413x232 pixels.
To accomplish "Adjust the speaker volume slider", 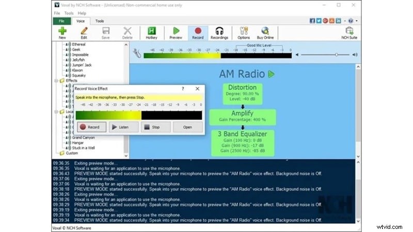I will pos(336,54).
